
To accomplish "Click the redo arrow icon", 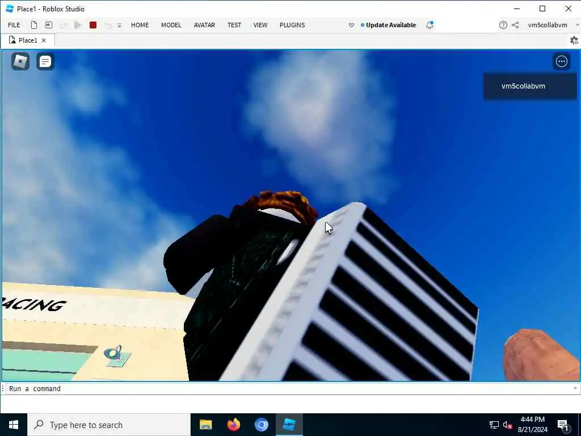I will click(x=64, y=26).
